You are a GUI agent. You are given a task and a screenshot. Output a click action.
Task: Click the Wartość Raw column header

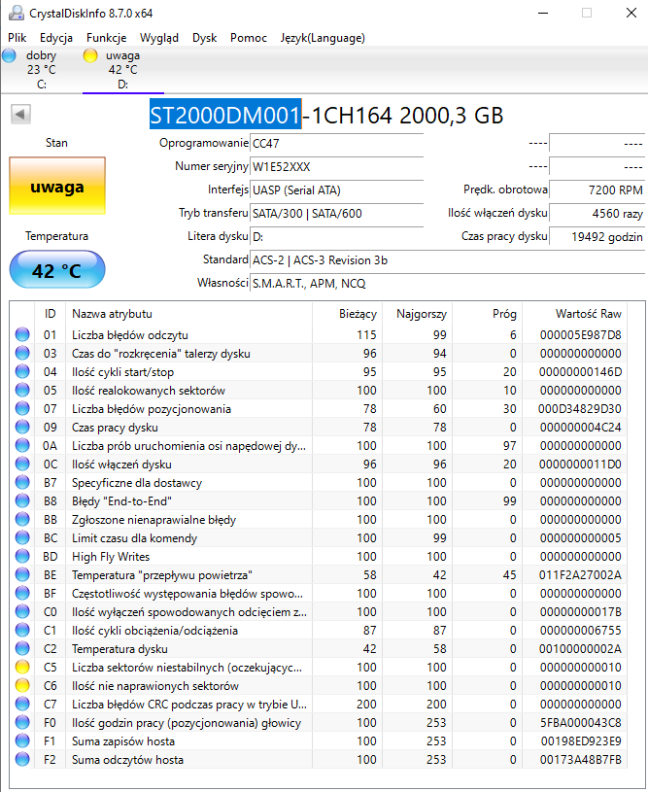point(575,314)
